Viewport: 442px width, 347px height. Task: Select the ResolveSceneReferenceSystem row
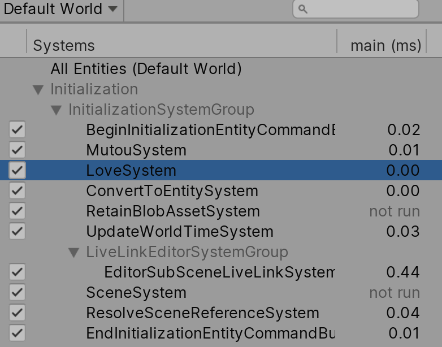tap(221, 313)
